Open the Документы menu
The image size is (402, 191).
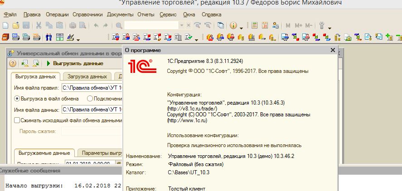coord(120,14)
